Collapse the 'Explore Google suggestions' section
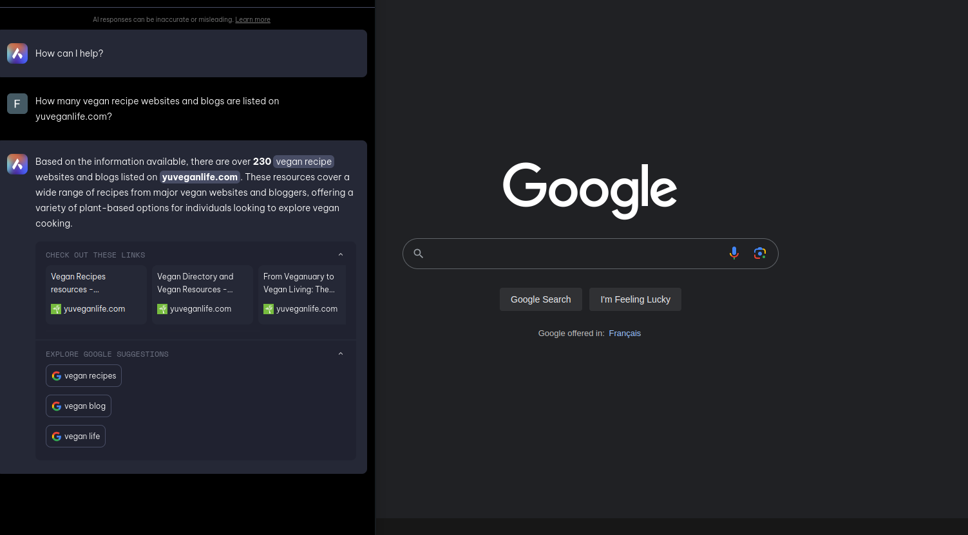 (x=341, y=354)
